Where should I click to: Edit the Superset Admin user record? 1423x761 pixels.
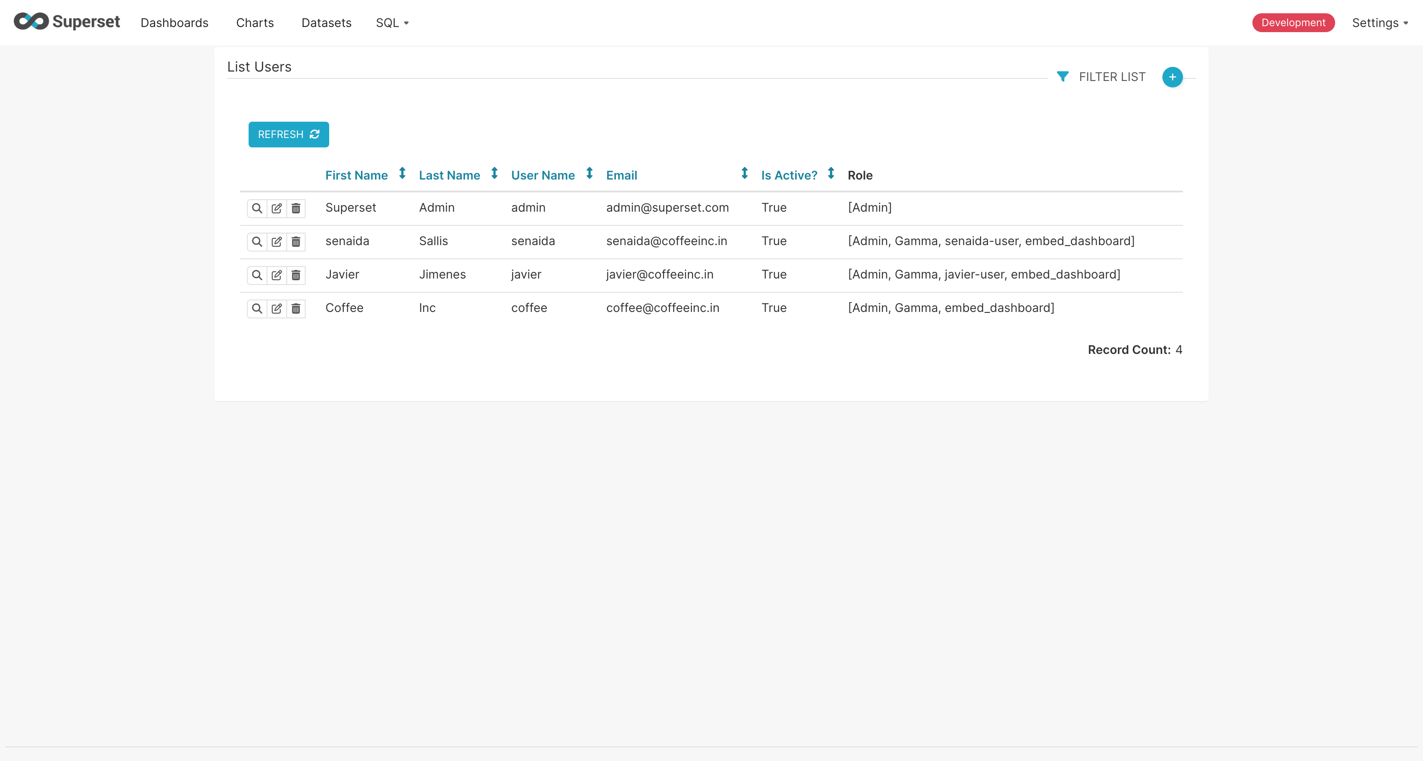point(277,208)
